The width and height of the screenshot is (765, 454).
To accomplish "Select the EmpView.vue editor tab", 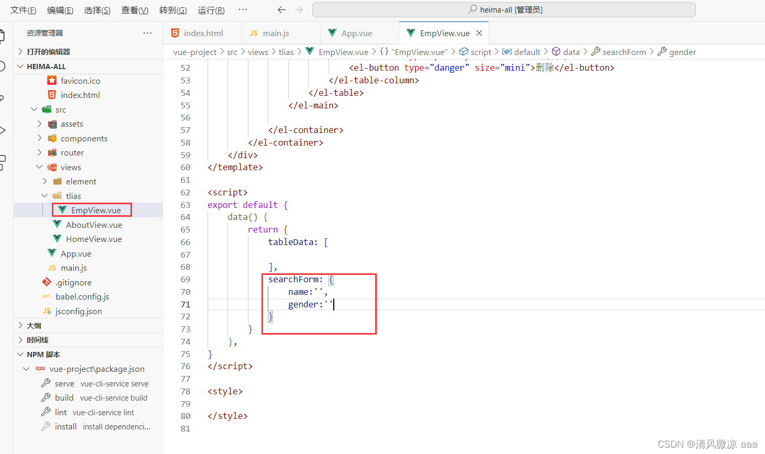I will [444, 33].
